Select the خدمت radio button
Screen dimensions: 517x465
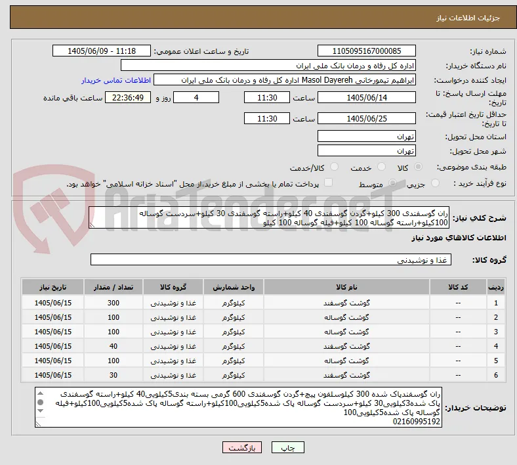click(381, 167)
